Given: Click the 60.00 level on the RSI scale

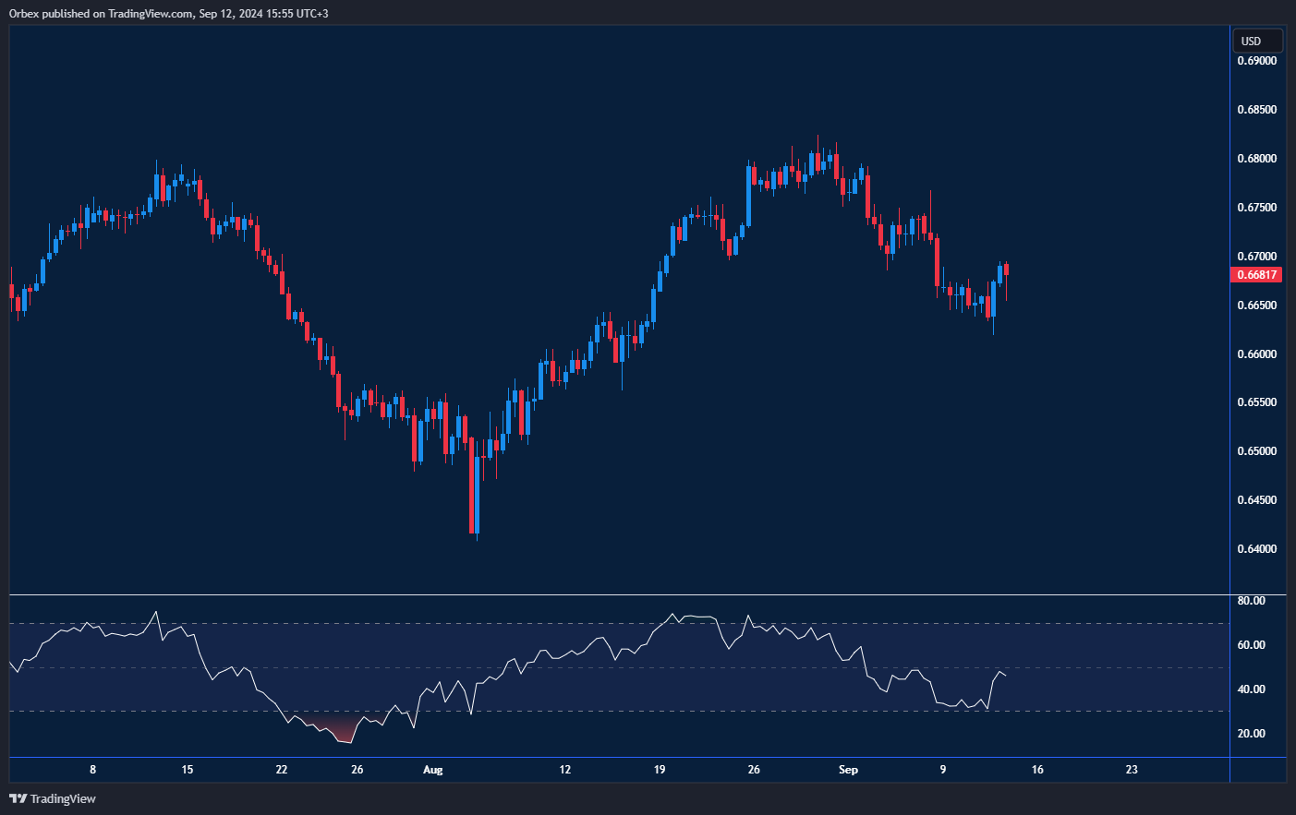Looking at the screenshot, I should click(1251, 645).
